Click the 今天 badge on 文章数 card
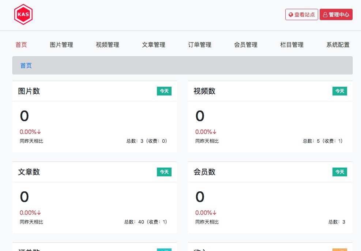Viewport: 361px width, 251px height. coord(164,172)
